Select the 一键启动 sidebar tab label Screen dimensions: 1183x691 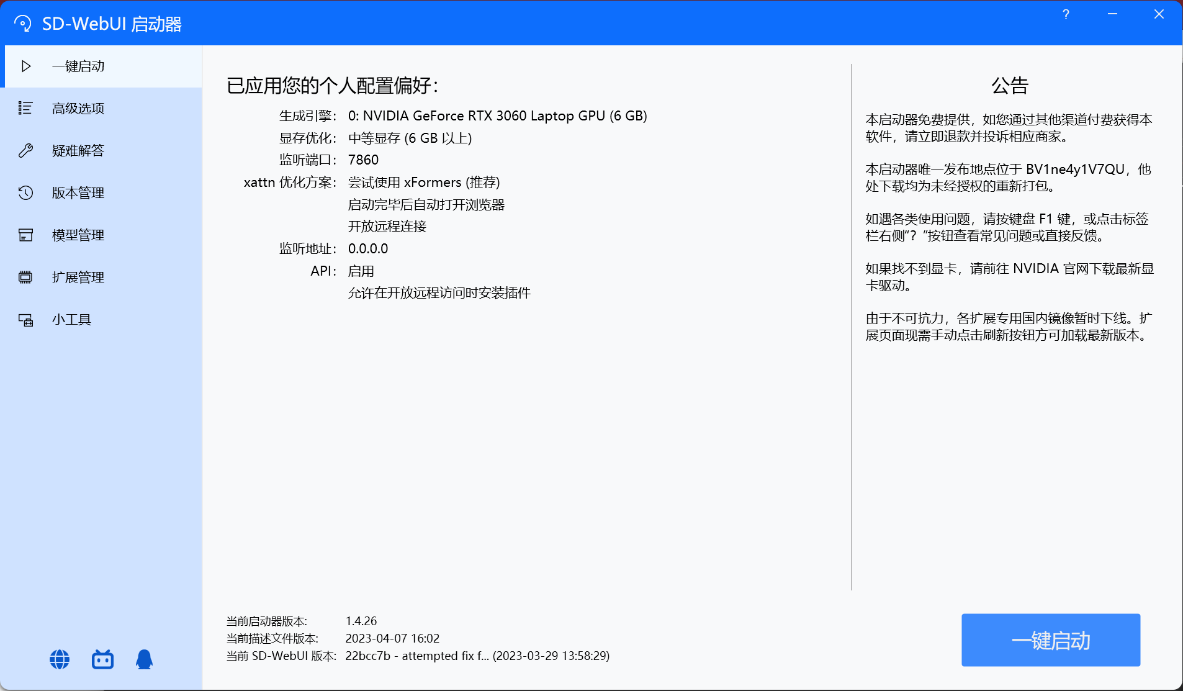[x=78, y=66]
